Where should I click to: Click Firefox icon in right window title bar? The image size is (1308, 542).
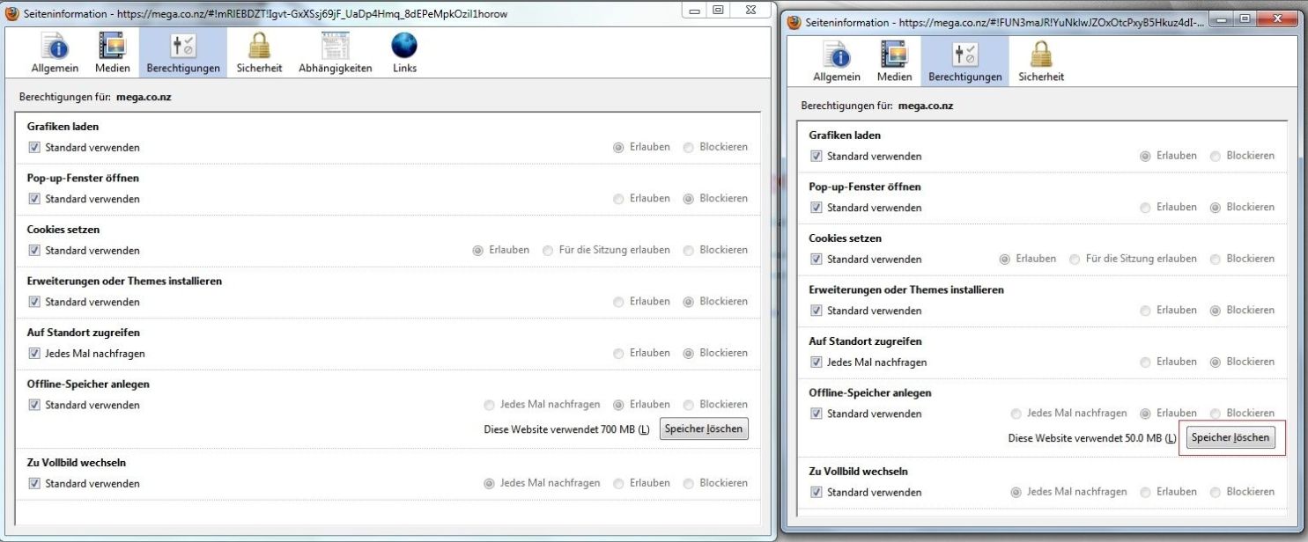794,22
